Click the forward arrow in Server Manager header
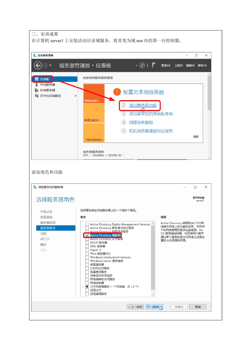 45,65
